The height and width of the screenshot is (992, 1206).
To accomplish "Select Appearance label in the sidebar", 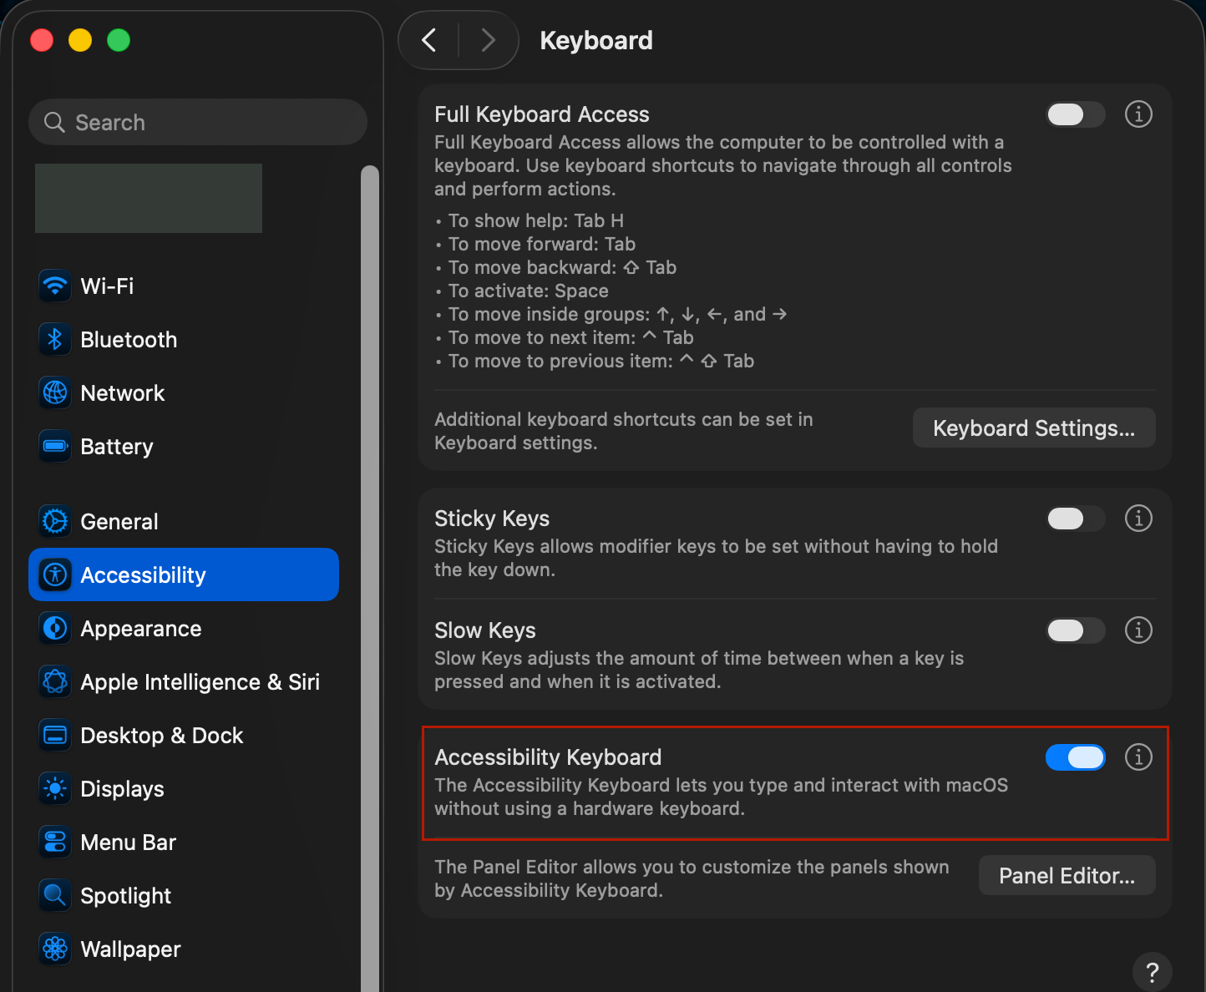I will [x=141, y=629].
